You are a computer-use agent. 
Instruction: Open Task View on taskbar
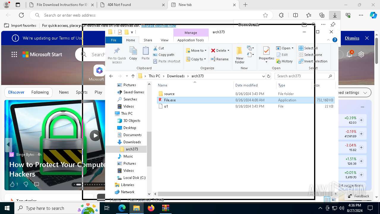[x=107, y=208]
